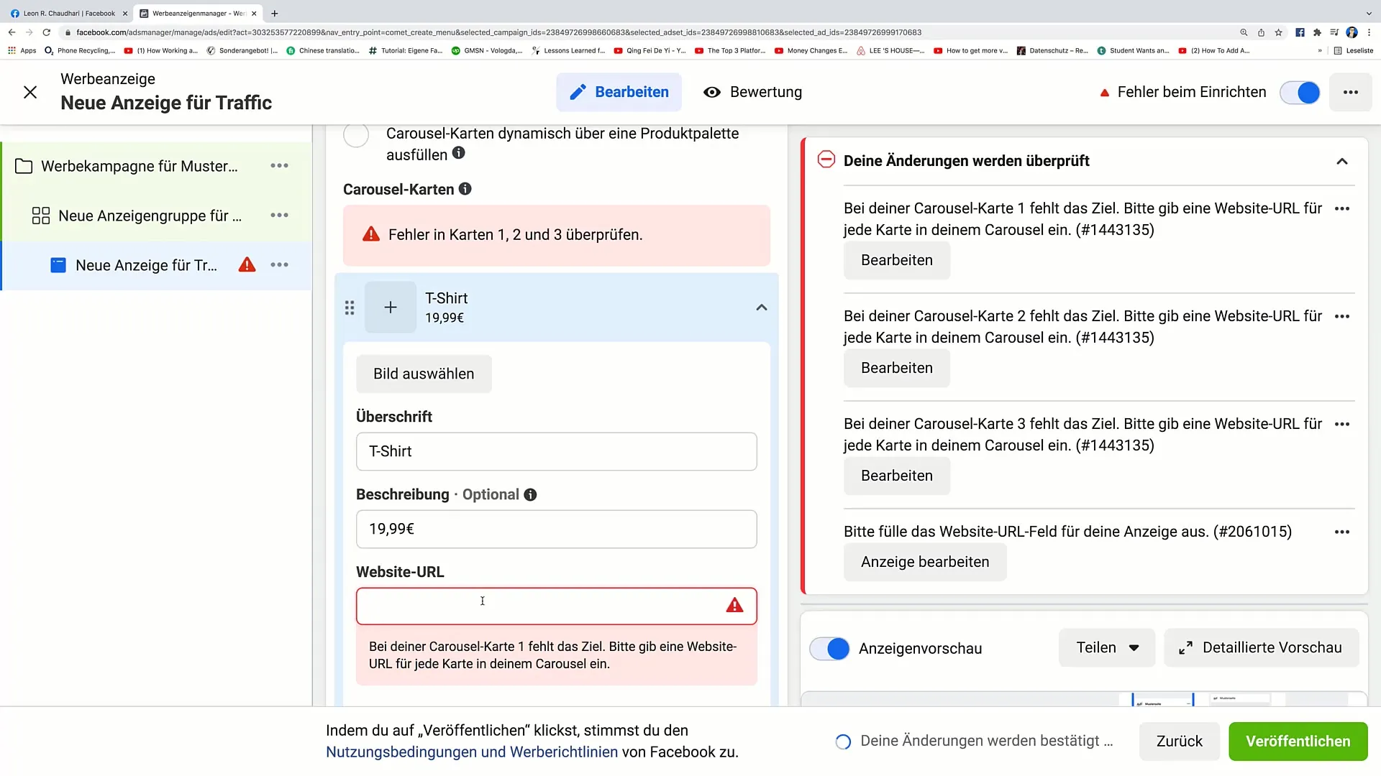Open Nutzungsbedingungen und Werberichtlinien link
1381x776 pixels.
(472, 752)
